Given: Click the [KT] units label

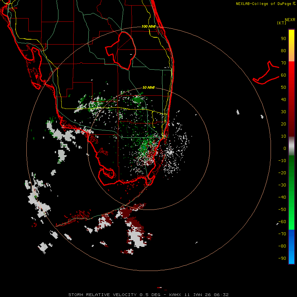Looking at the screenshot, I should [x=282, y=23].
